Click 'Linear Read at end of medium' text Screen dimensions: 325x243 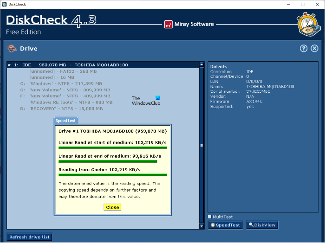click(x=94, y=156)
